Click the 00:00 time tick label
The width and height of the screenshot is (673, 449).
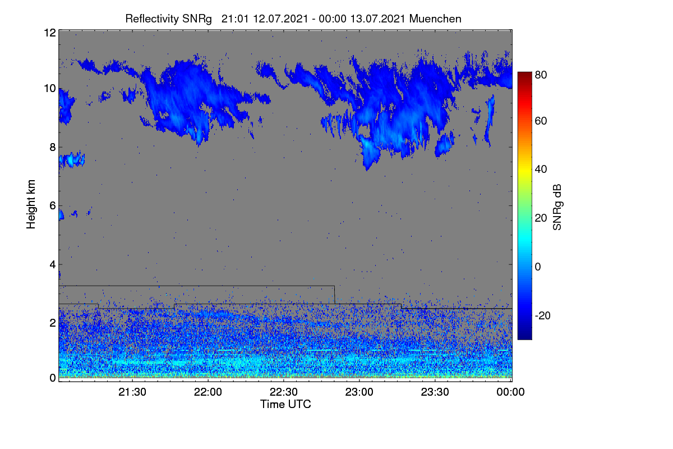[x=511, y=392]
